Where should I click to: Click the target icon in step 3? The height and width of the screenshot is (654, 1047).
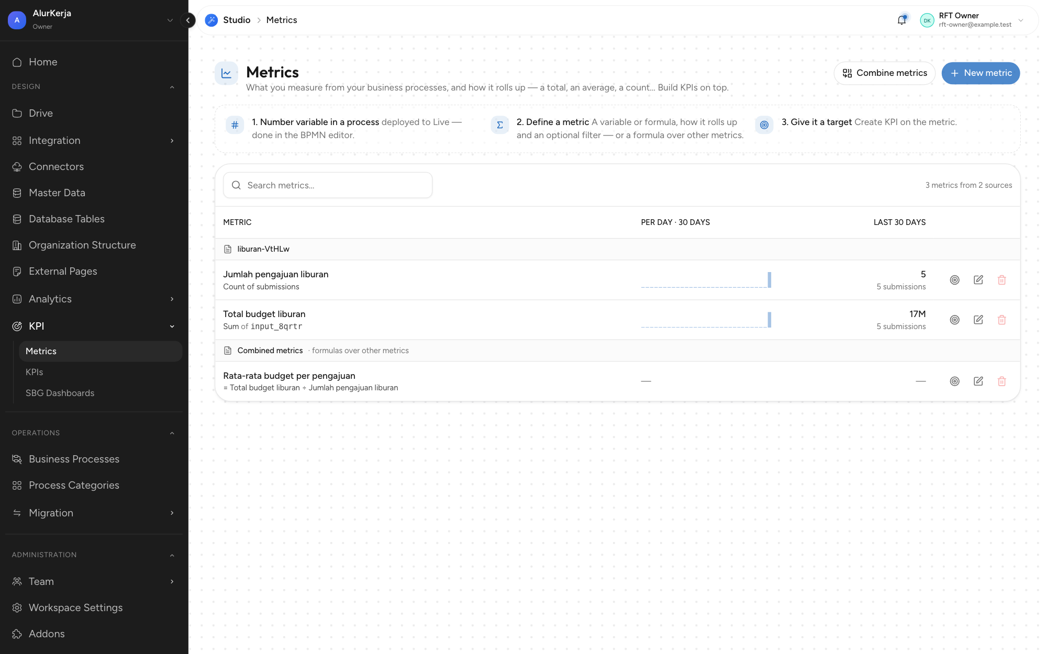pyautogui.click(x=764, y=125)
